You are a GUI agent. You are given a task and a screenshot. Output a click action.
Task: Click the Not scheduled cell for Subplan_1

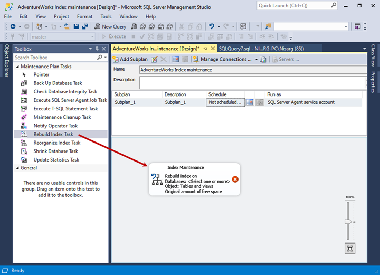[225, 102]
